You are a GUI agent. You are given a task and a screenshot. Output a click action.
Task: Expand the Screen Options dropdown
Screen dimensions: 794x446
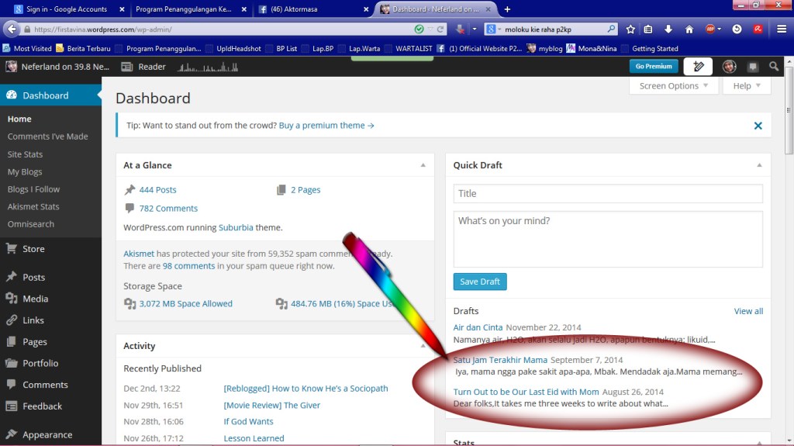(674, 86)
